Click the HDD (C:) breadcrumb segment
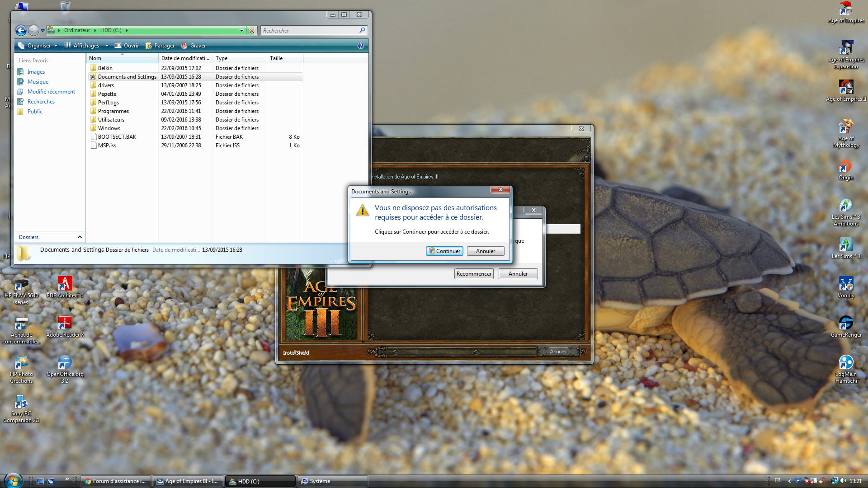Screen dimensions: 868x488 (x=111, y=30)
